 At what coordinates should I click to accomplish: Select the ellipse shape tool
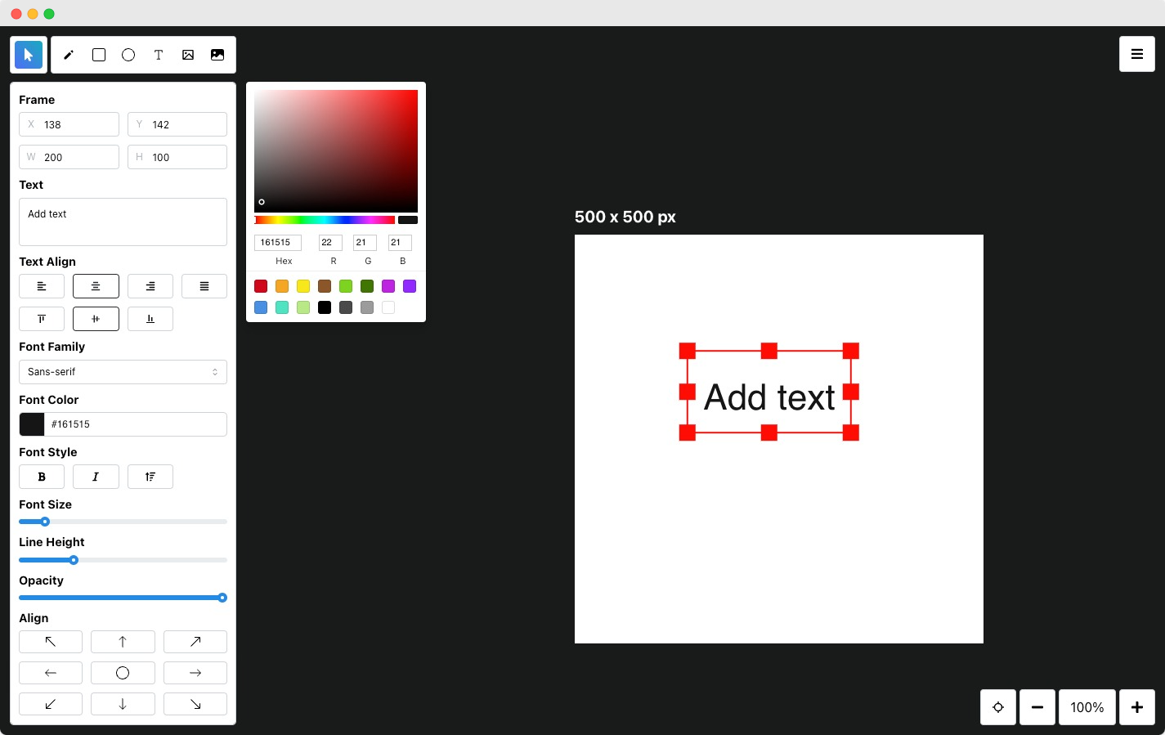click(x=128, y=55)
